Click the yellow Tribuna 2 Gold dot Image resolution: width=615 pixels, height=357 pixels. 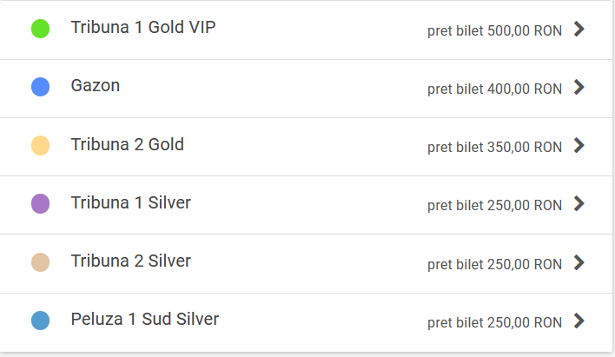pyautogui.click(x=40, y=145)
